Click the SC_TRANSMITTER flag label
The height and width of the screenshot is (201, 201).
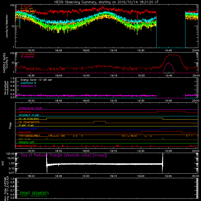click(x=29, y=122)
